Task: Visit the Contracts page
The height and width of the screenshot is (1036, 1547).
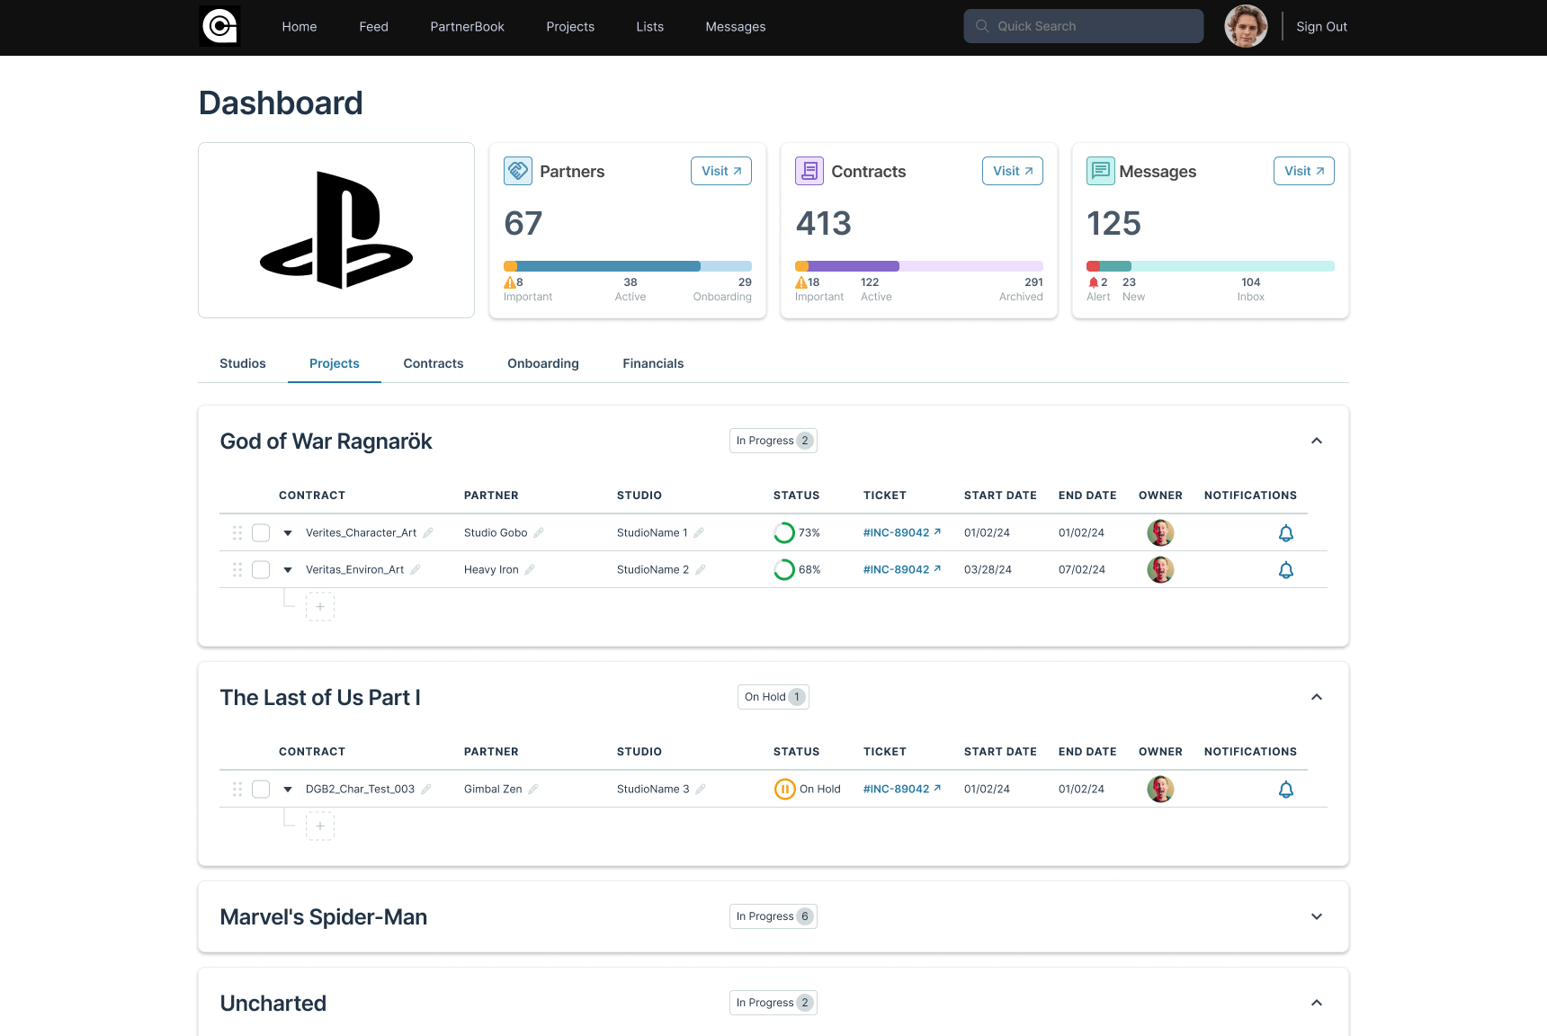Action: click(x=1013, y=171)
